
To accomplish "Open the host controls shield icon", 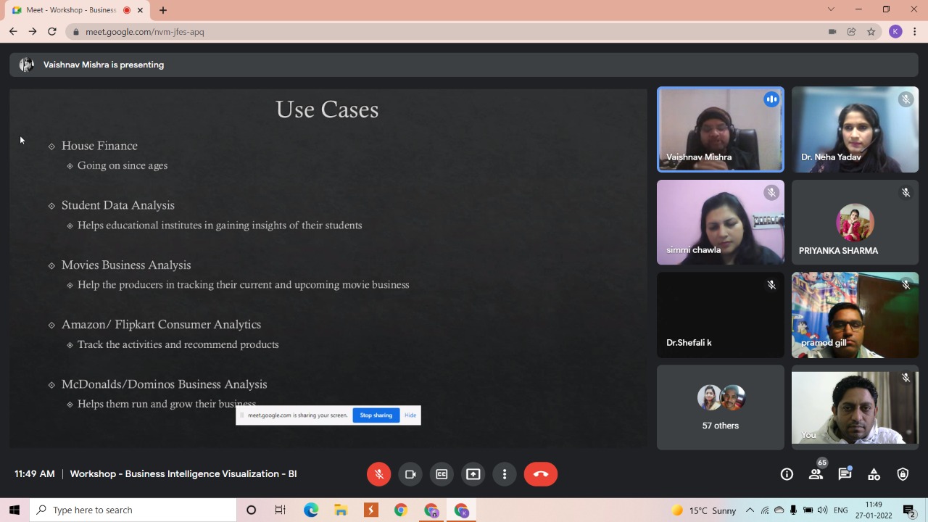I will point(903,474).
